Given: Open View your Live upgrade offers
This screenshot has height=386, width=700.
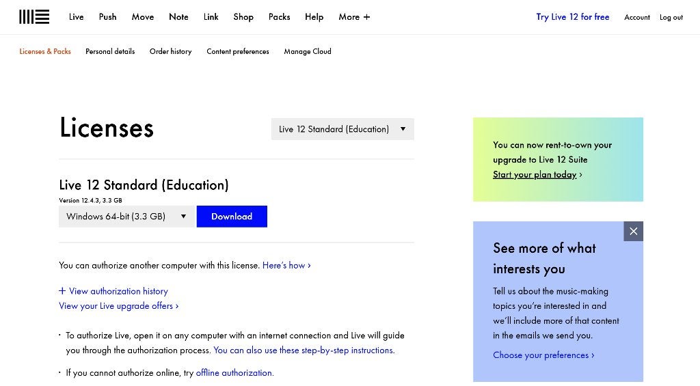Looking at the screenshot, I should [119, 305].
